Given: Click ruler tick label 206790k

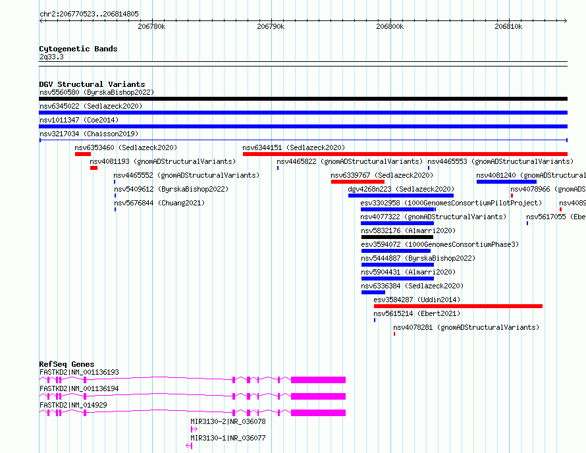Looking at the screenshot, I should [x=271, y=26].
